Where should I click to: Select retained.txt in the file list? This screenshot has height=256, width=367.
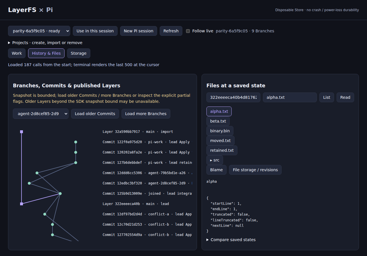tap(222, 150)
